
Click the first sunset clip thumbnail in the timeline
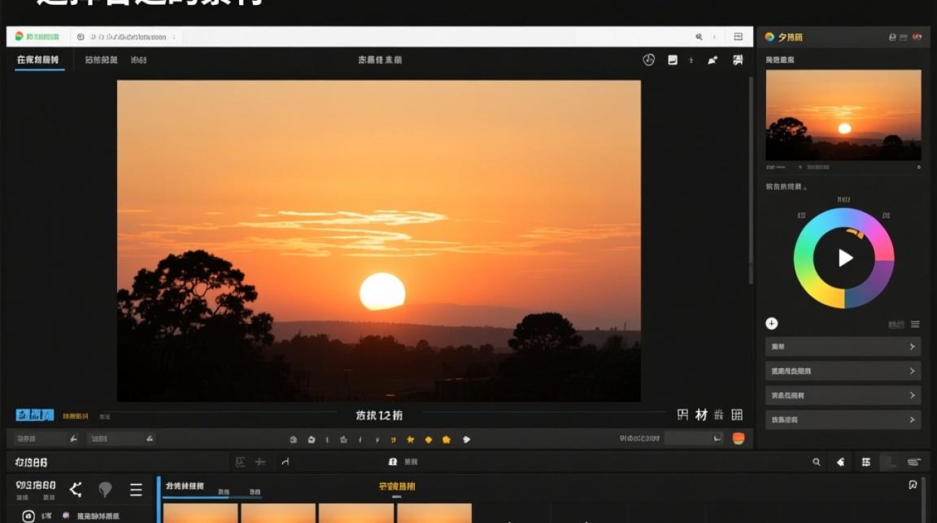click(201, 513)
